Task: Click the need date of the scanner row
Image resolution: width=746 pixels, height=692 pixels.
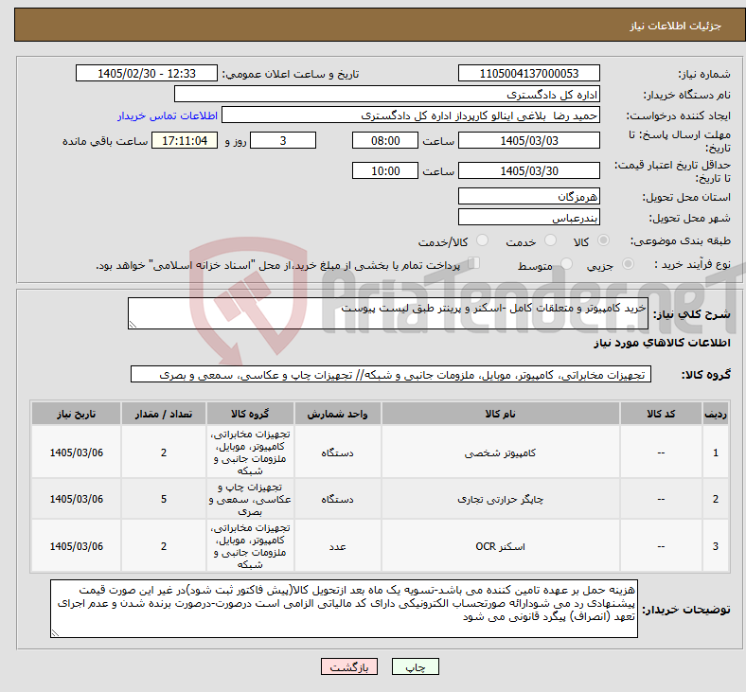Action: [76, 546]
